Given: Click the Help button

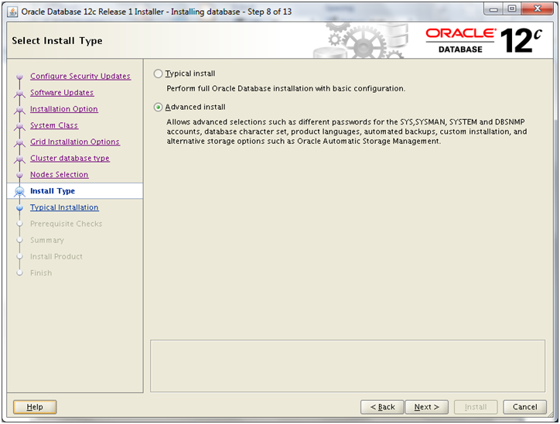Looking at the screenshot, I should [x=35, y=407].
